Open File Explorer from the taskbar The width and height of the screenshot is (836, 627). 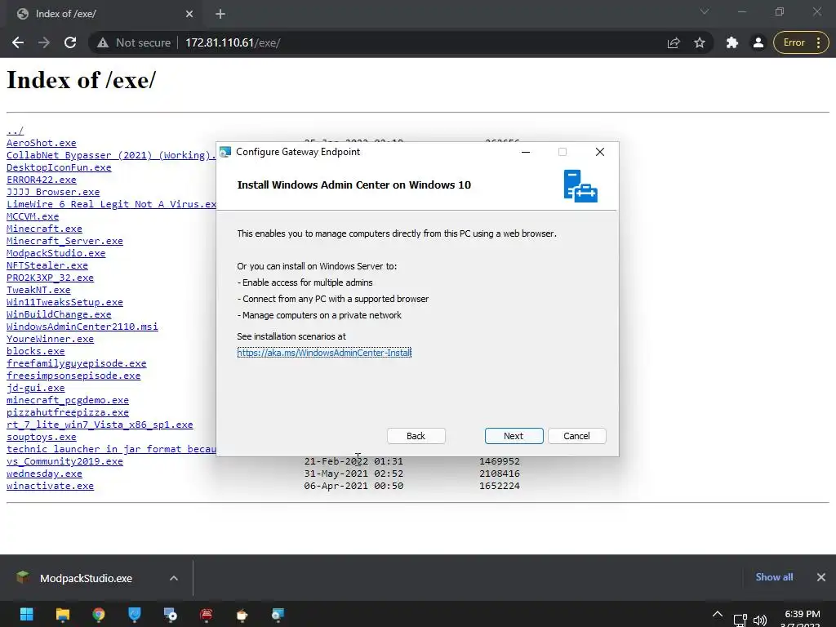click(63, 614)
